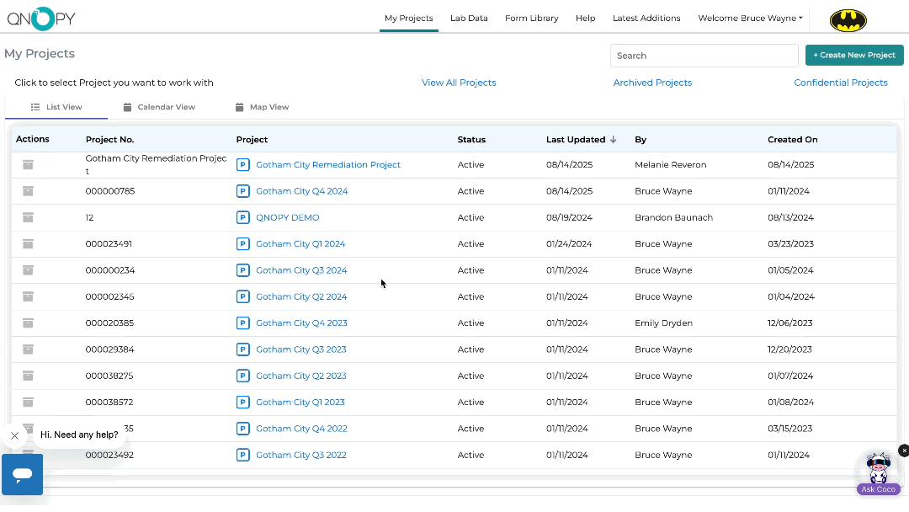Click archive icon for Gotham City Q1 2023
The image size is (909, 512).
28,402
